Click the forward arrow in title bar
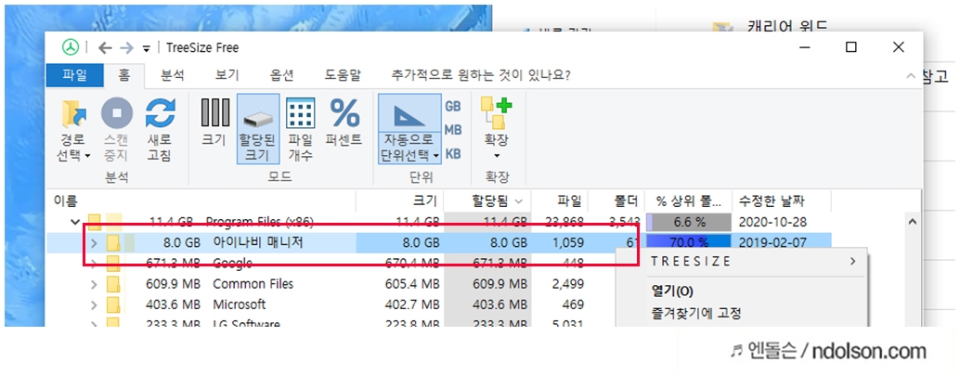 click(x=126, y=47)
